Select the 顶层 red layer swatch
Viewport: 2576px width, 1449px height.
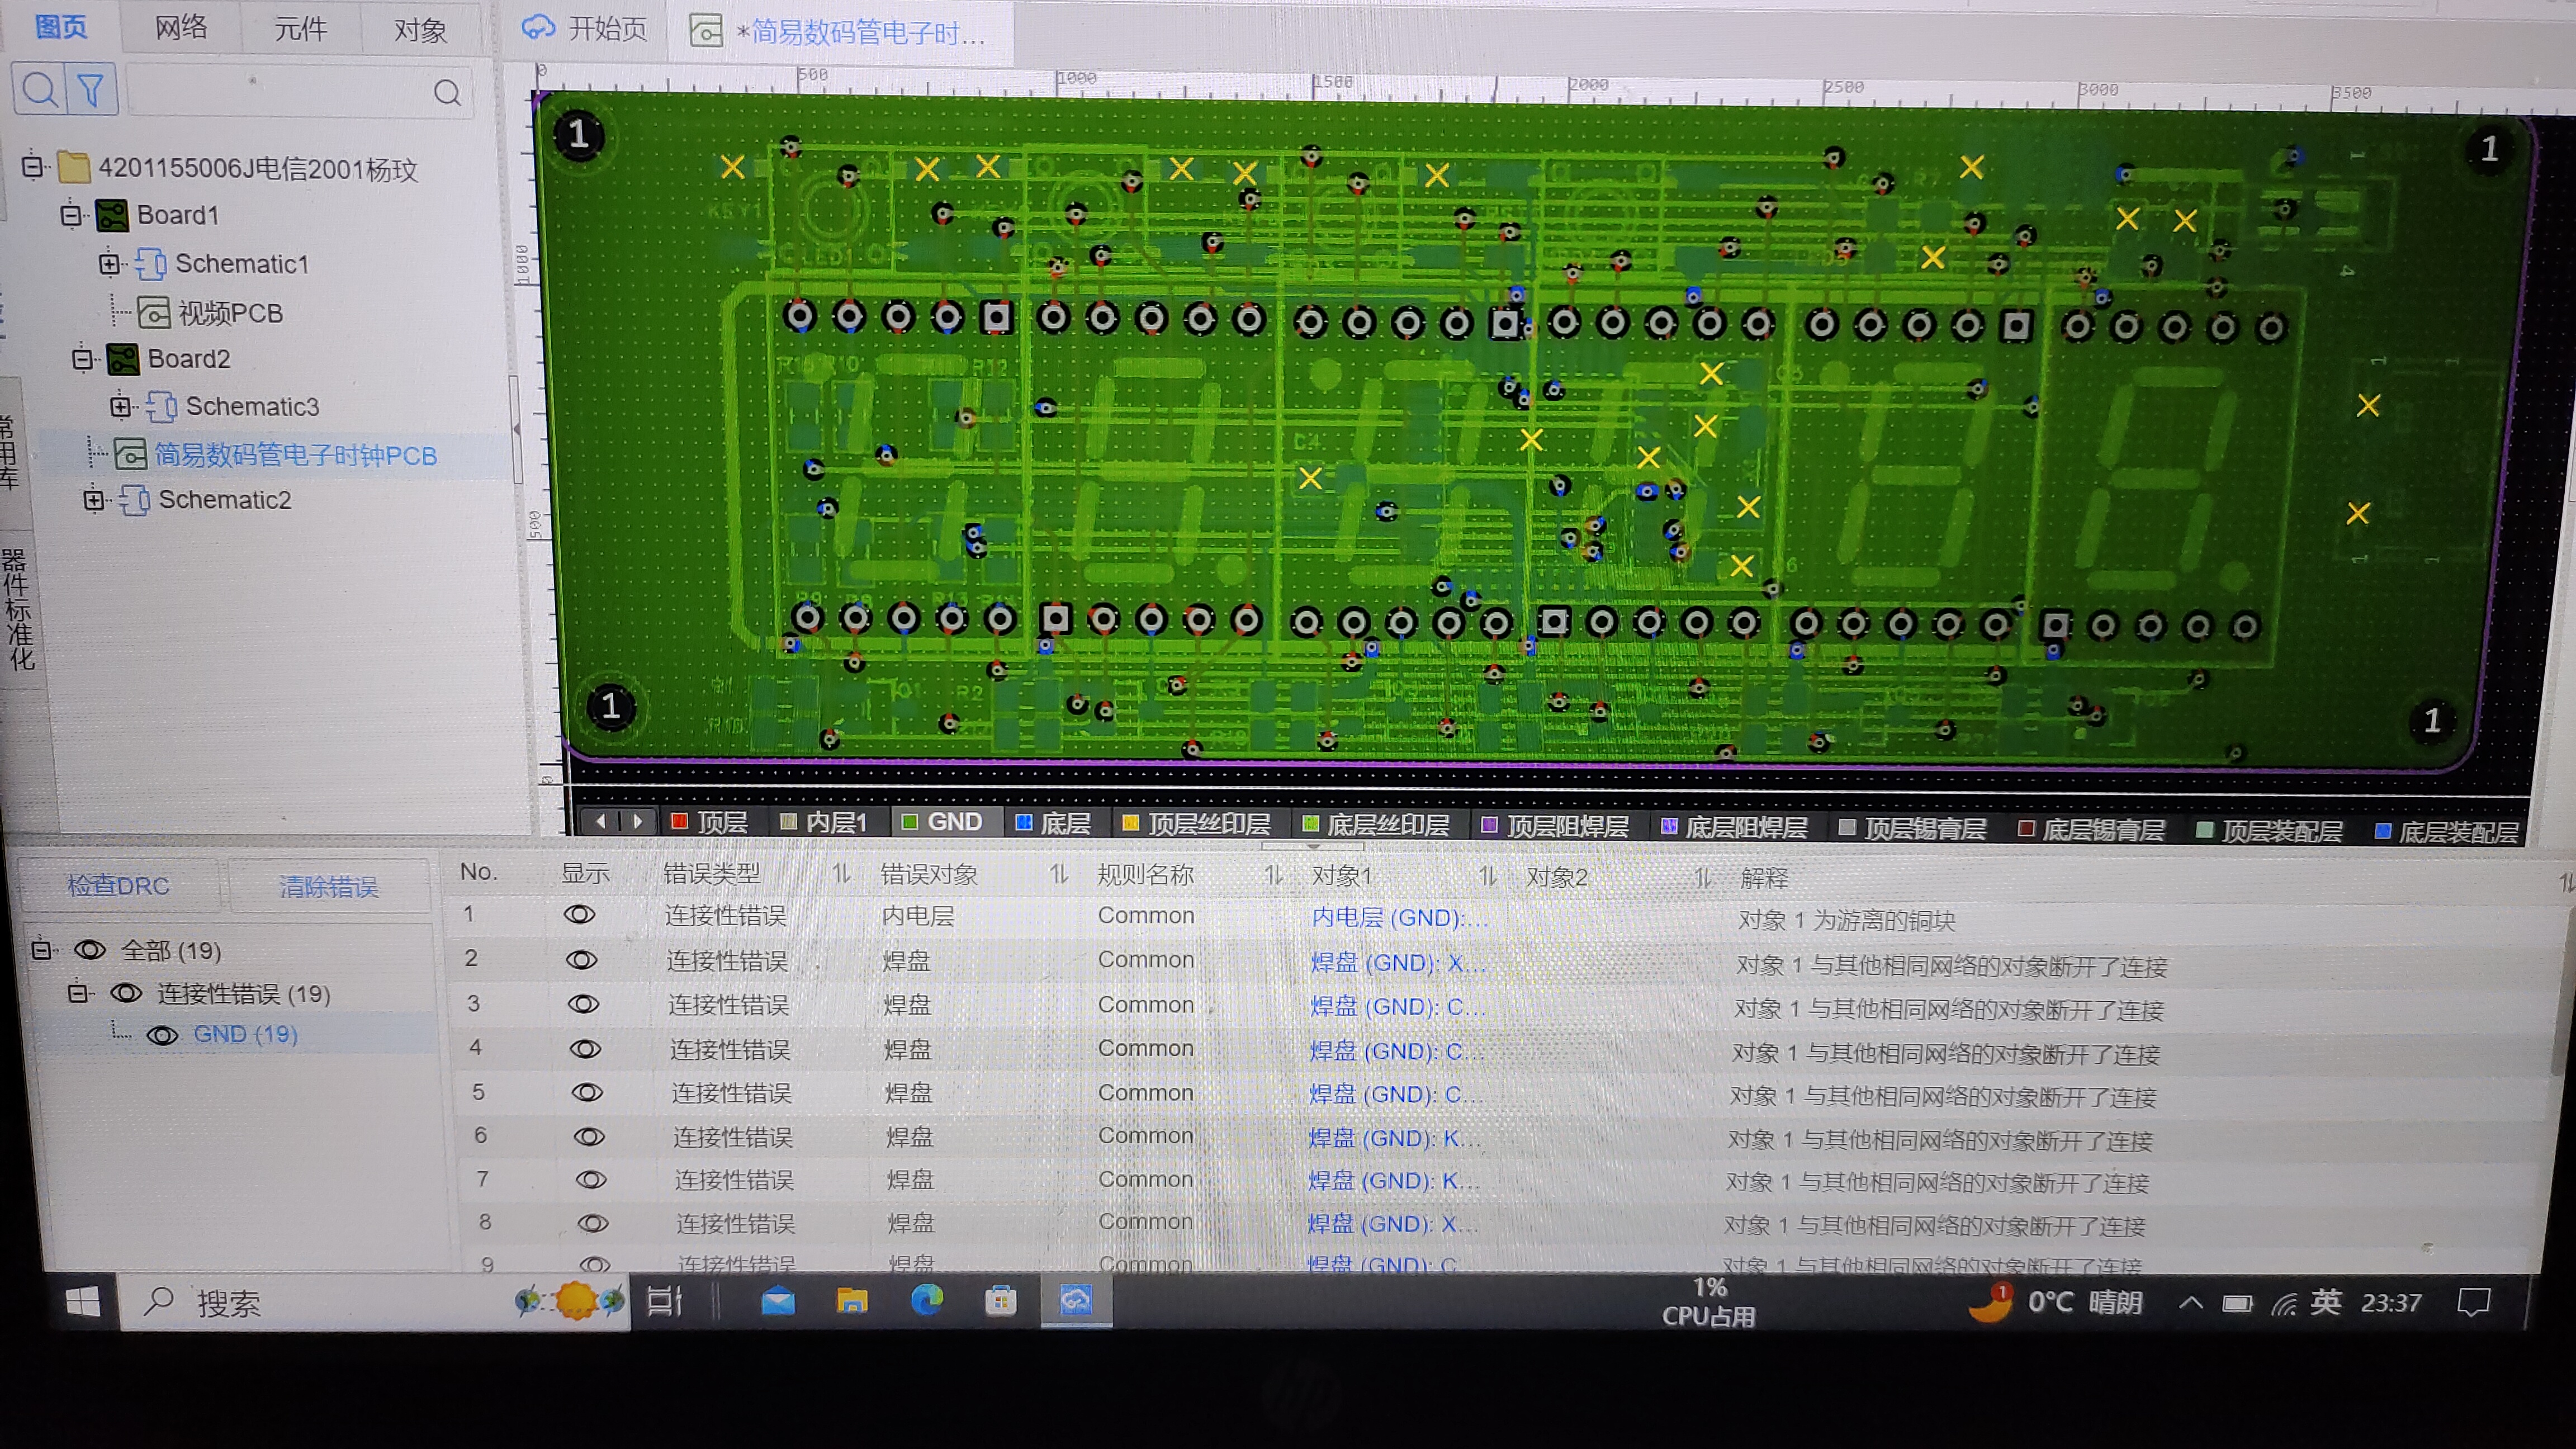pyautogui.click(x=680, y=822)
